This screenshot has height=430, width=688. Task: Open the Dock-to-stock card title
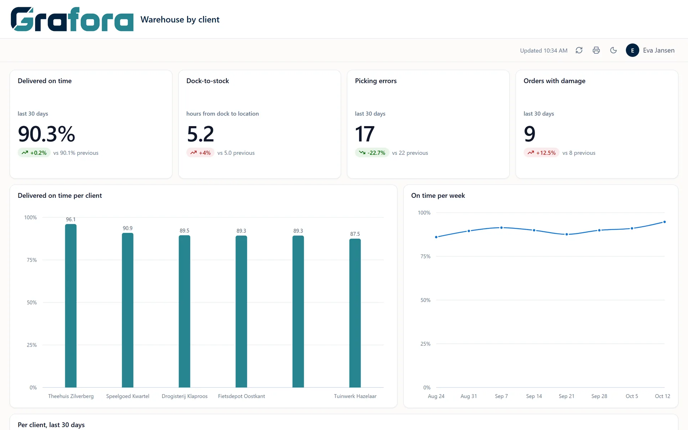(207, 81)
